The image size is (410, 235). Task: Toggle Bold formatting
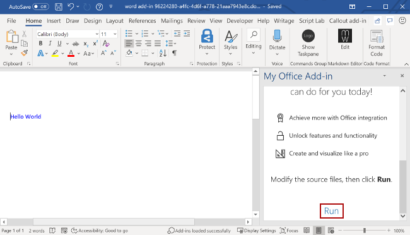point(40,44)
